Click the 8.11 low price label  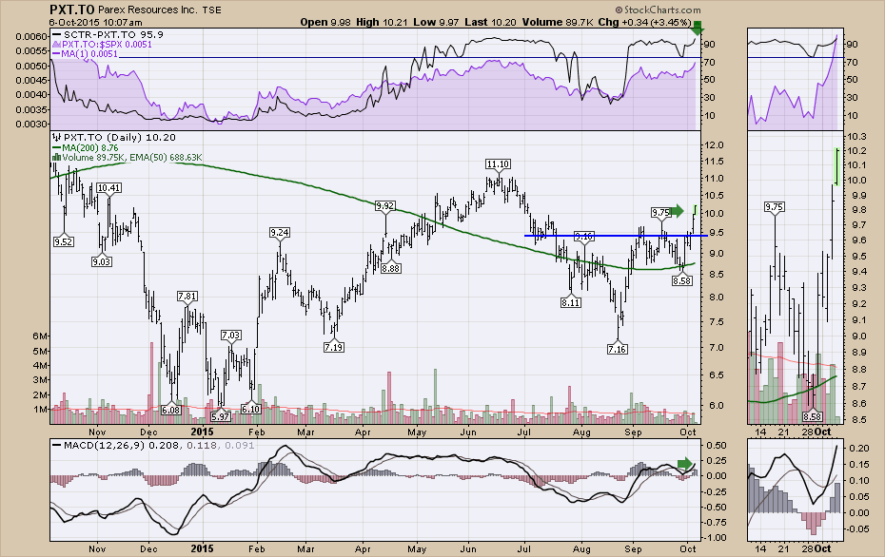coord(571,303)
